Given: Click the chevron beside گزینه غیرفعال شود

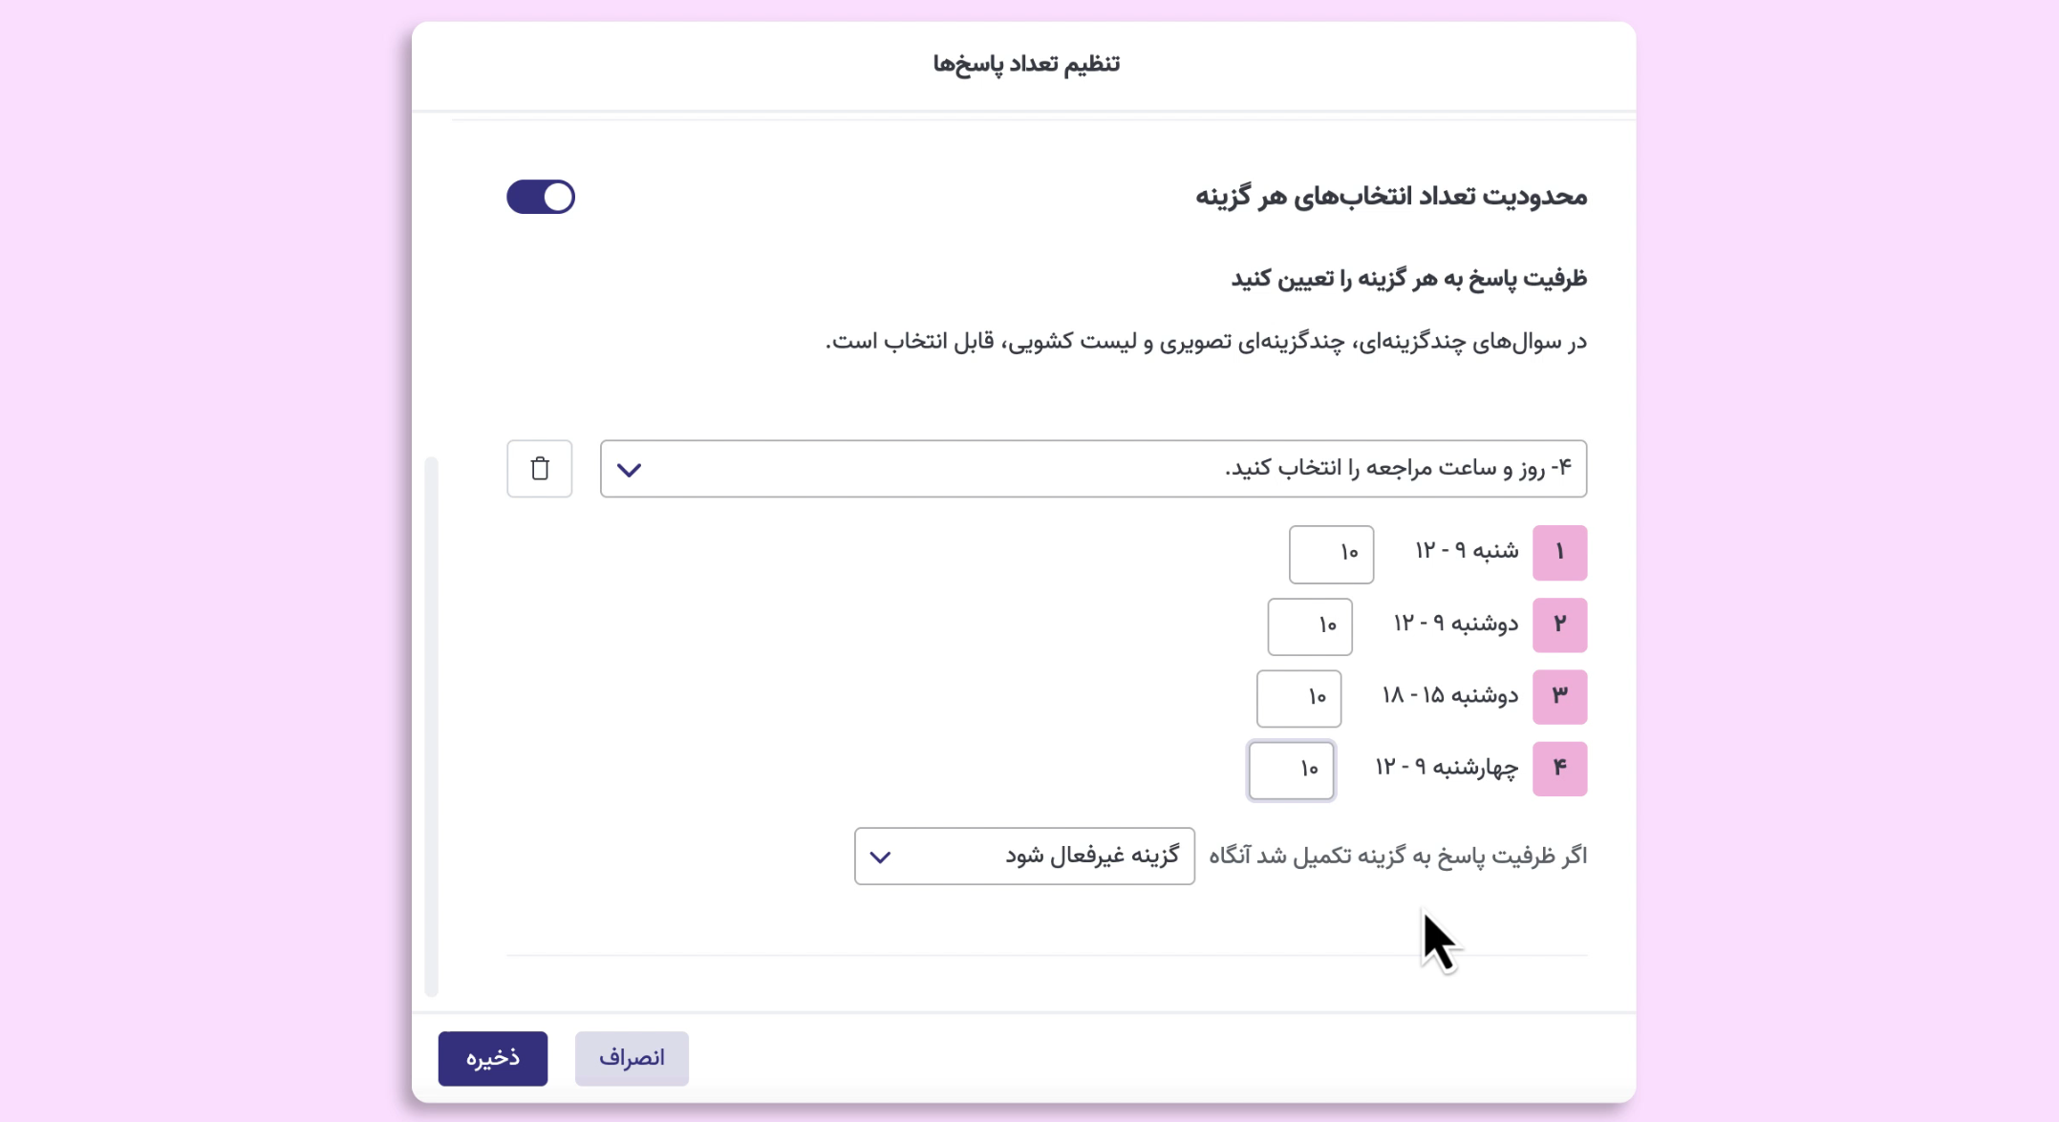Looking at the screenshot, I should 880,857.
